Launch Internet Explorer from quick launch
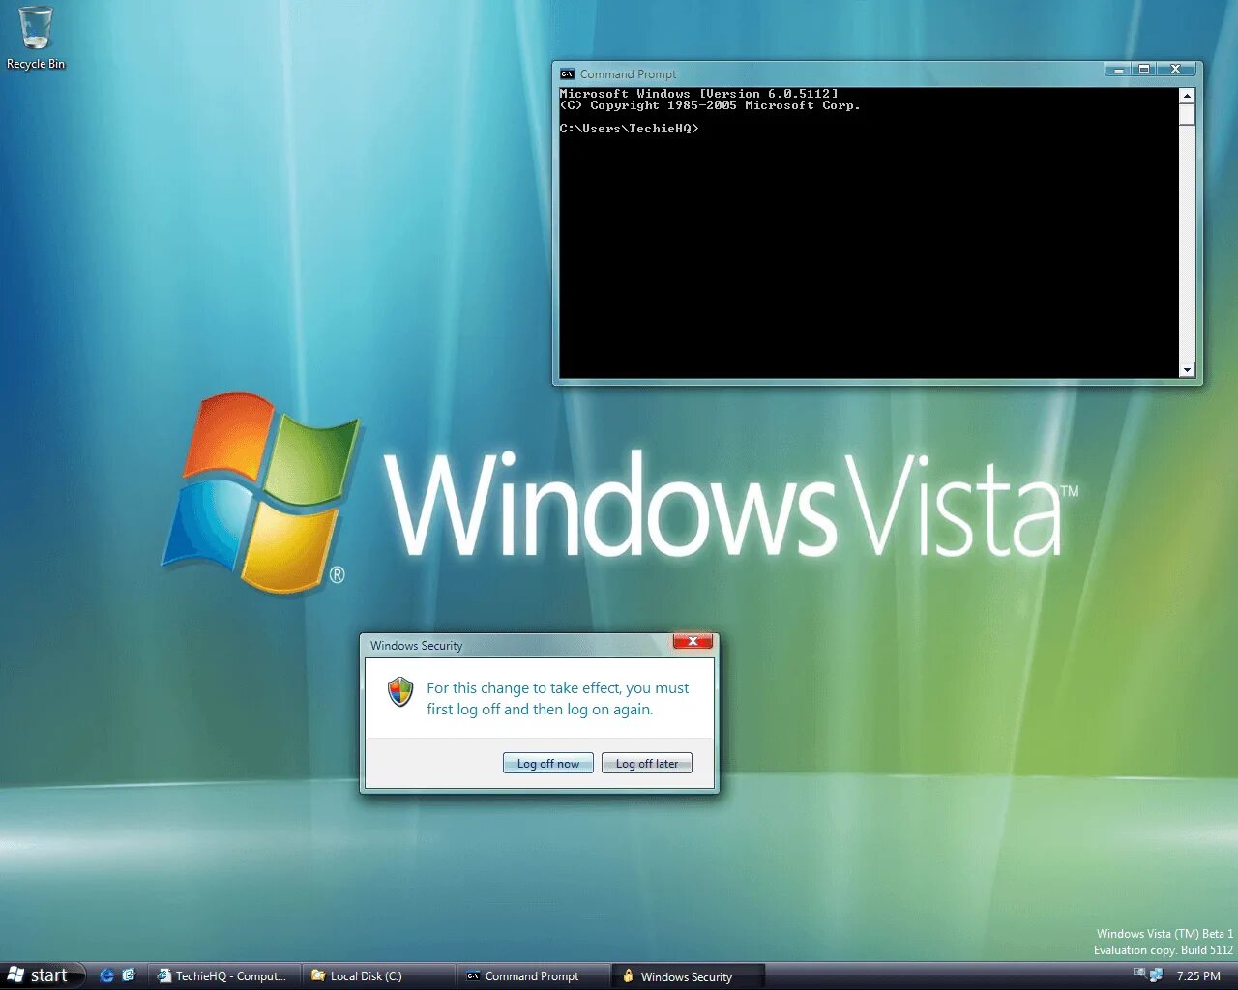This screenshot has width=1238, height=990. point(106,975)
